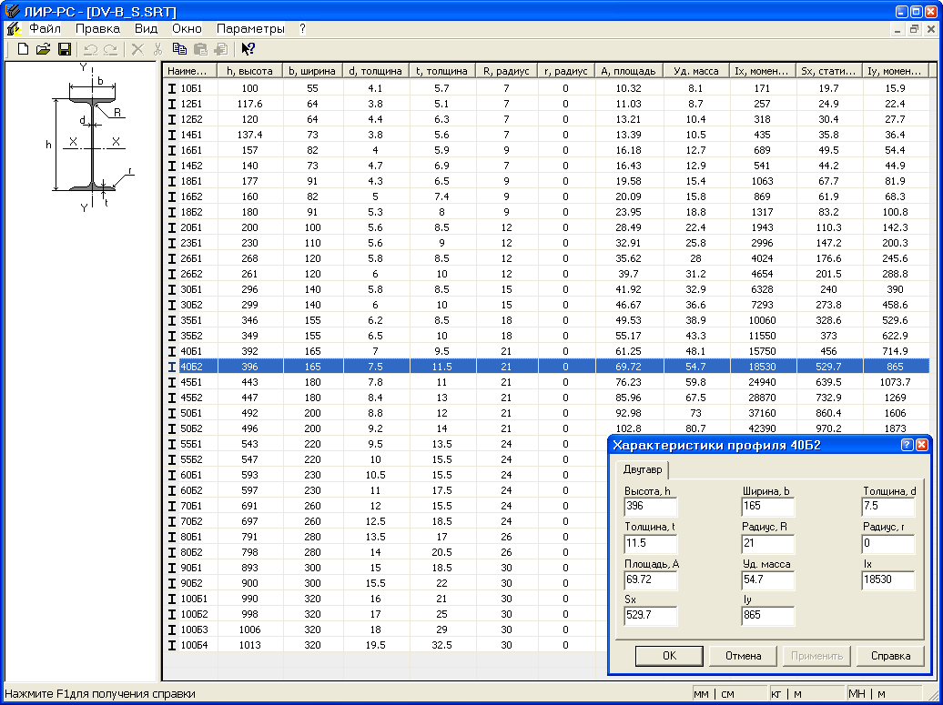
Task: Open the Вид menu
Action: click(146, 29)
